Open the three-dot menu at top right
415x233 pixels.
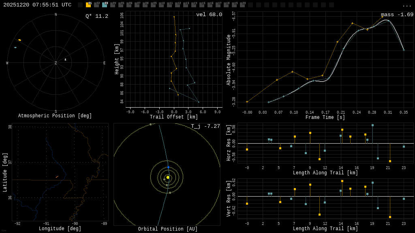(407, 5)
